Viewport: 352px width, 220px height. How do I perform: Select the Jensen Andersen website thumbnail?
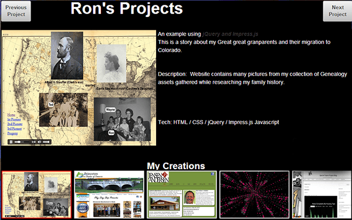pyautogui.click(x=182, y=194)
